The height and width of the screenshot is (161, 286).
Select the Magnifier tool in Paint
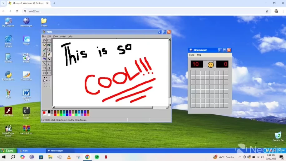click(49, 49)
